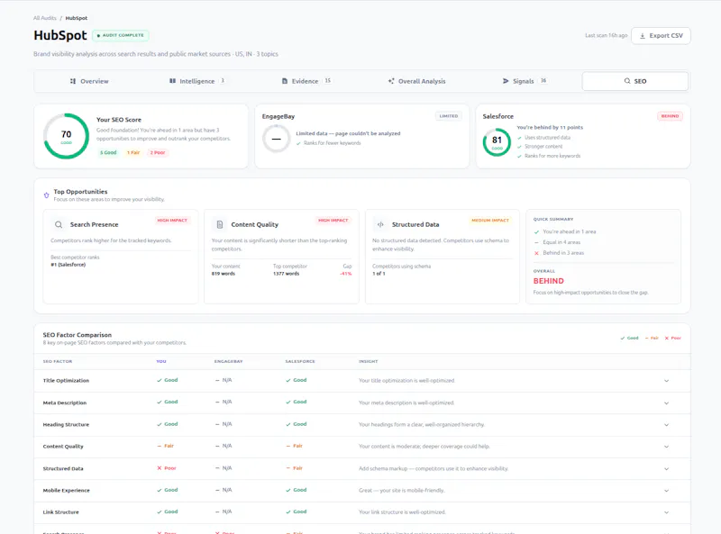721x534 pixels.
Task: Click the Structured Data code icon
Action: click(x=380, y=225)
